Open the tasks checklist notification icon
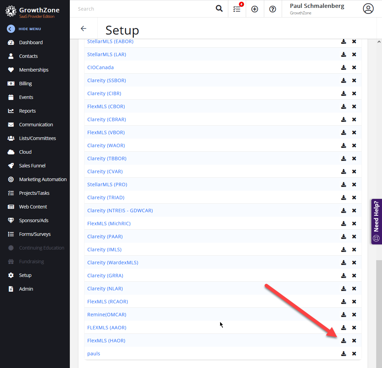382x368 pixels. pos(237,9)
